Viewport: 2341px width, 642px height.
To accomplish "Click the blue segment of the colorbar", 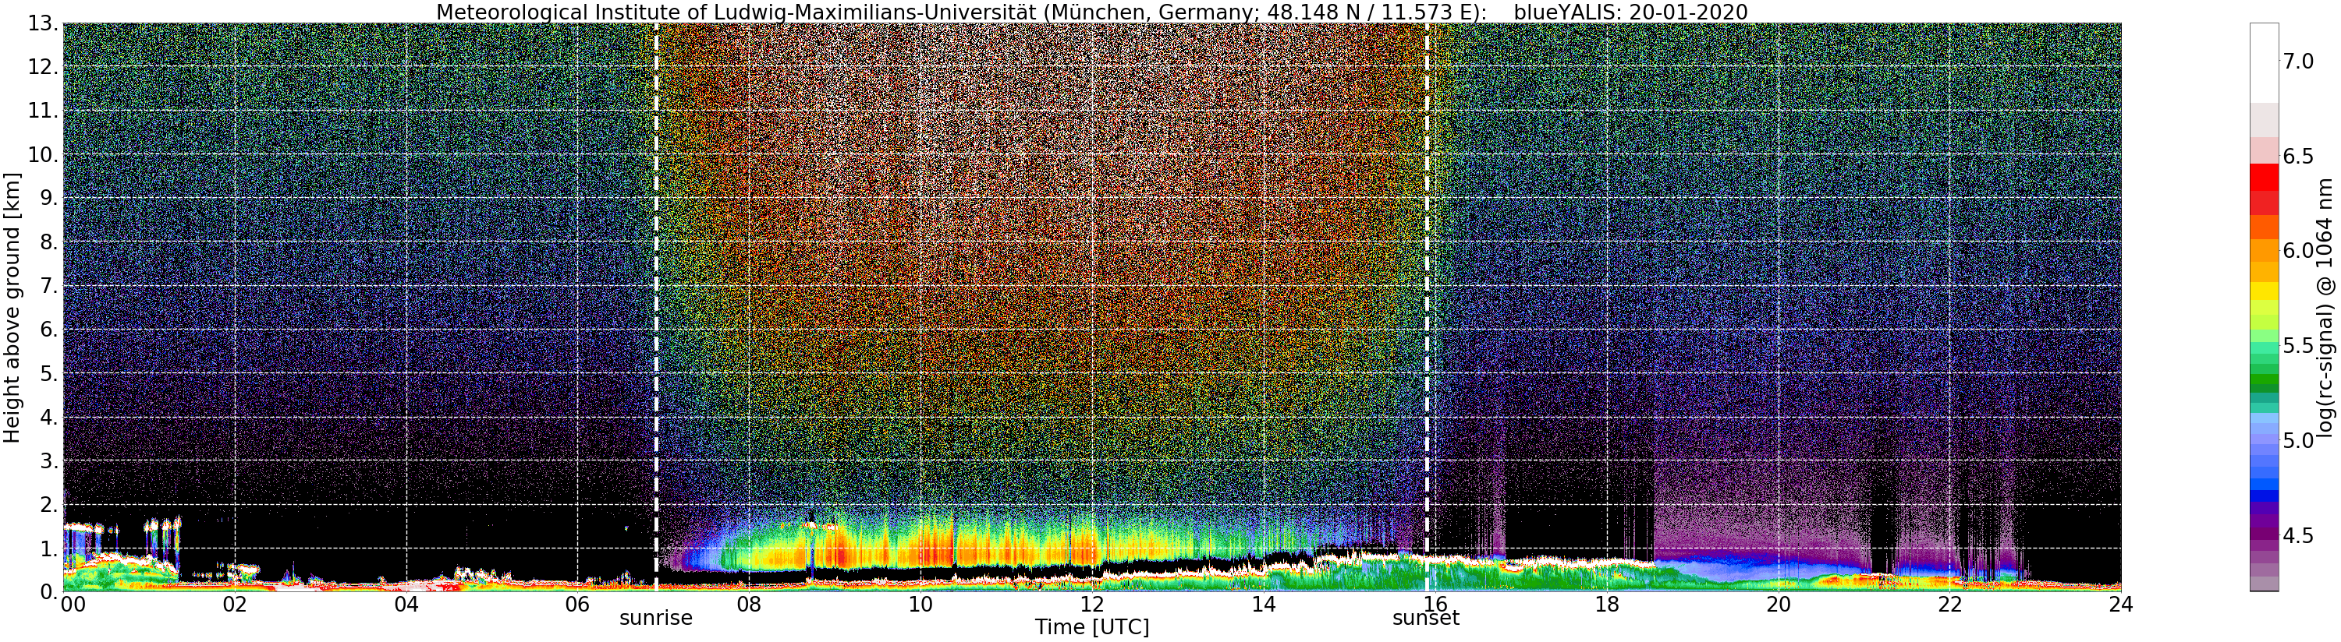I will point(2264,495).
